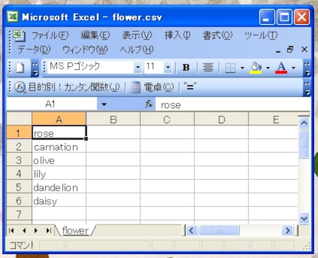Expand the font size 11 dropdown

pos(168,67)
